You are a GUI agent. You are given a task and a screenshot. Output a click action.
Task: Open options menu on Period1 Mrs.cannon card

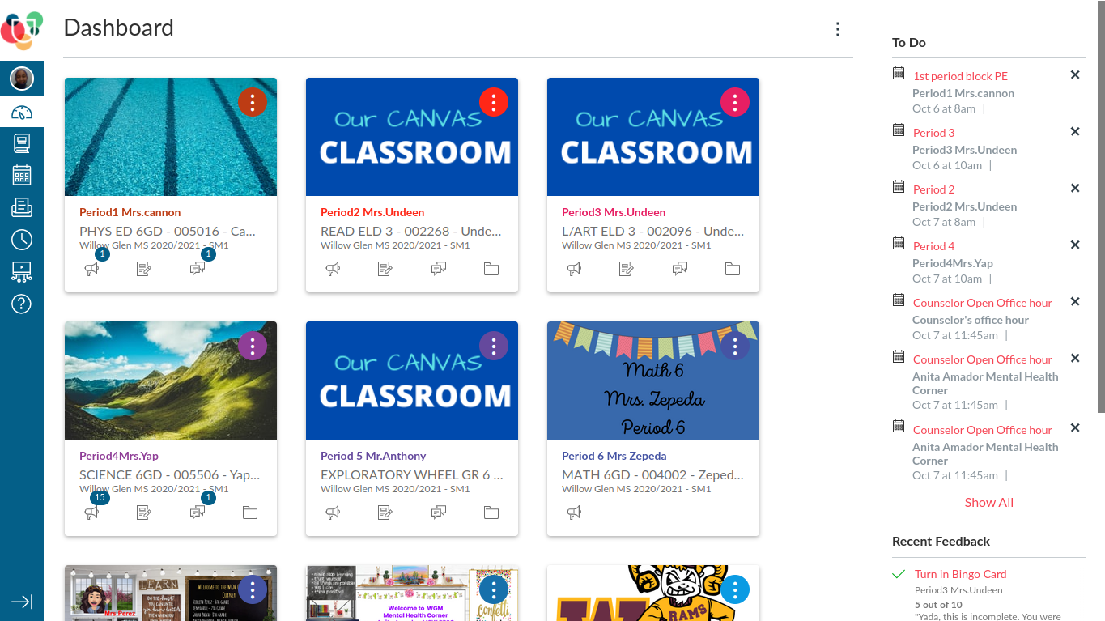[x=253, y=103]
